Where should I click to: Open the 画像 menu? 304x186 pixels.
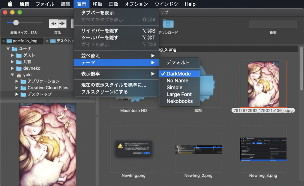coord(113,4)
